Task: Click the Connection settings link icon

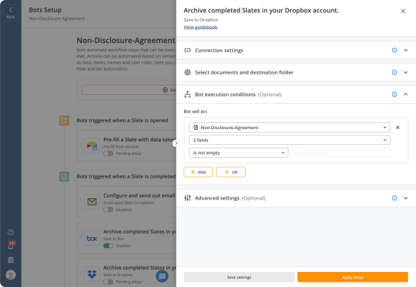Action: [187, 50]
